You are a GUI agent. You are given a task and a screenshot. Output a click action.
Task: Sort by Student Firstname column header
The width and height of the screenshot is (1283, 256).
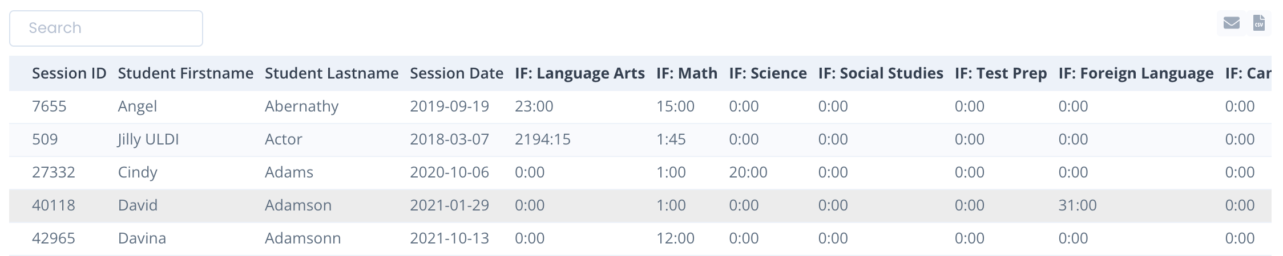pos(185,73)
